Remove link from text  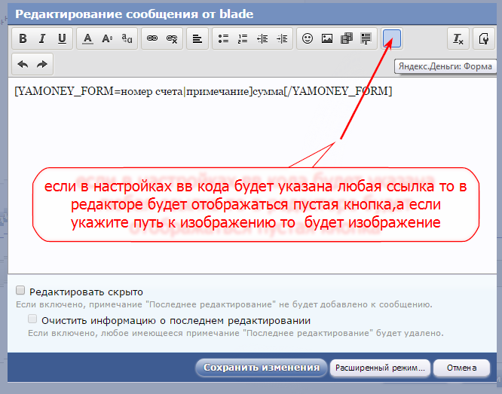(172, 38)
